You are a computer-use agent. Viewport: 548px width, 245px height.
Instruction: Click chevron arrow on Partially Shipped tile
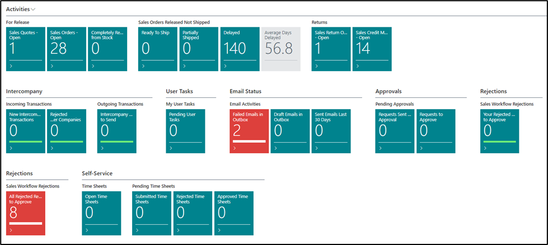(185, 66)
